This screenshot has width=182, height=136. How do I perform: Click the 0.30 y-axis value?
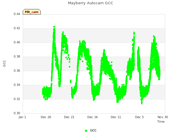tap(17, 113)
